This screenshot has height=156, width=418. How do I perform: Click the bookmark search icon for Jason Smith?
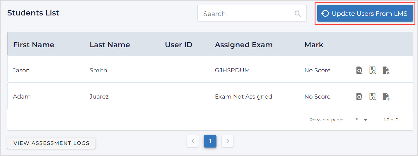(373, 70)
